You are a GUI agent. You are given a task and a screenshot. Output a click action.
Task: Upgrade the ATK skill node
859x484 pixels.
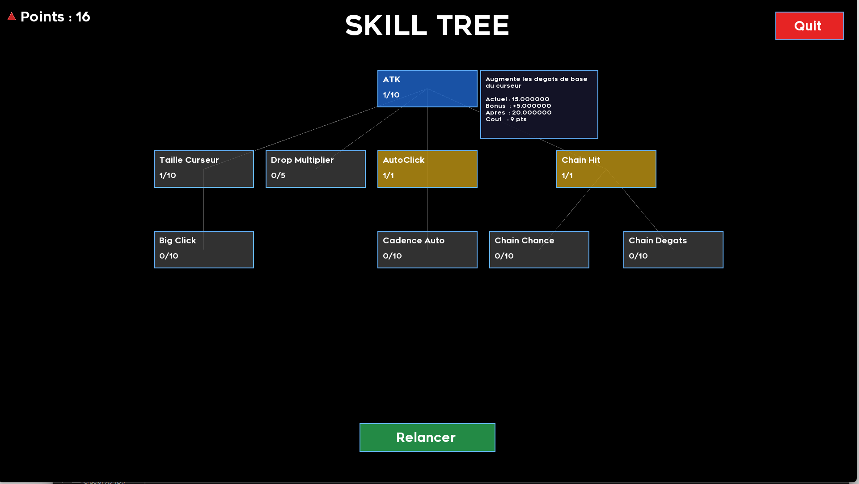tap(427, 88)
